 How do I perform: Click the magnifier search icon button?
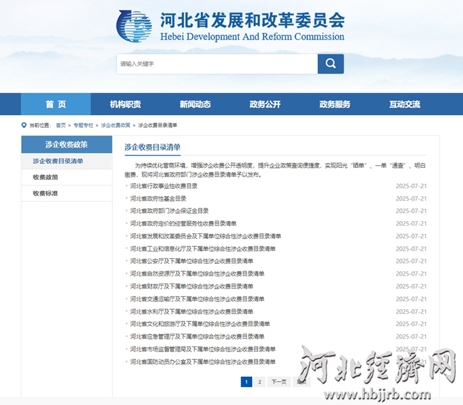point(331,64)
